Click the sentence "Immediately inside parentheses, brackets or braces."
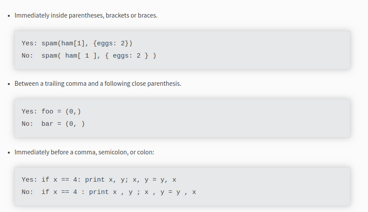Viewport: 368px width, 212px height. [86, 15]
